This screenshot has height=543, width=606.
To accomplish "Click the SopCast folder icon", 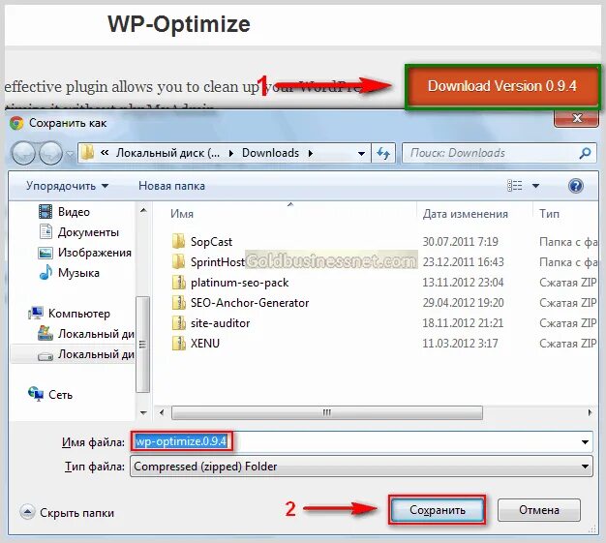I will click(178, 242).
